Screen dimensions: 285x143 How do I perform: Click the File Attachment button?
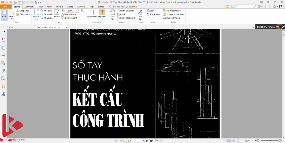coord(174,11)
